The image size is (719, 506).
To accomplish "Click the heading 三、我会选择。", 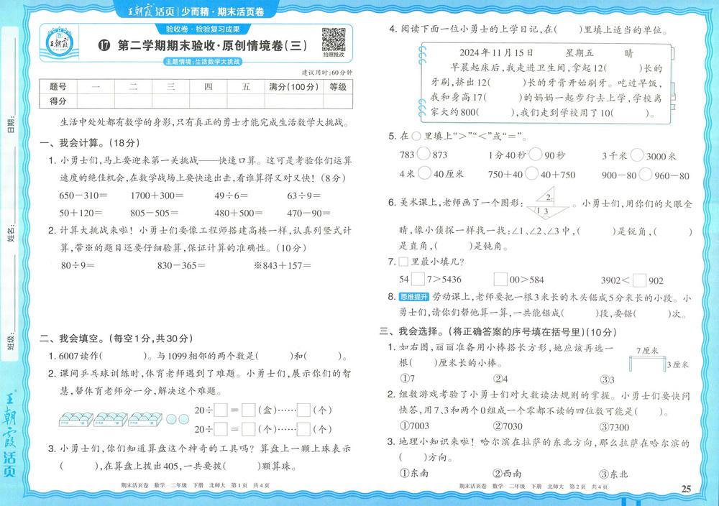I will tap(413, 332).
